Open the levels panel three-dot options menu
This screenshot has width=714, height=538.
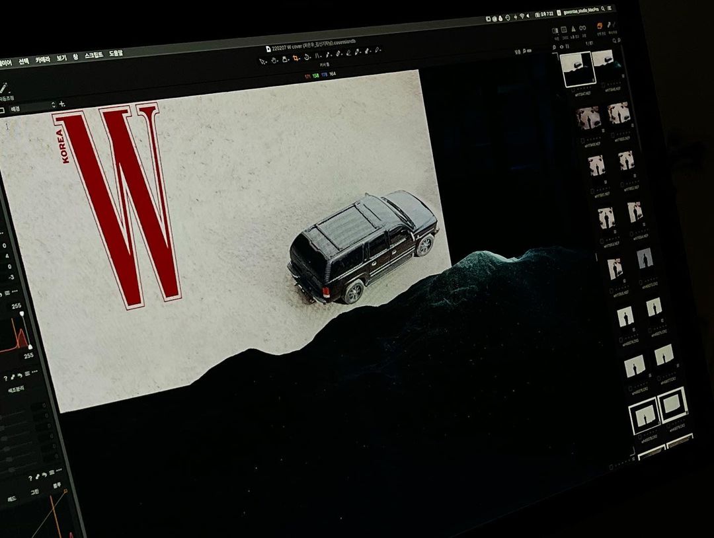coord(16,292)
